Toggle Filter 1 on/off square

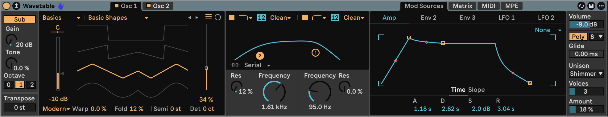point(232,18)
